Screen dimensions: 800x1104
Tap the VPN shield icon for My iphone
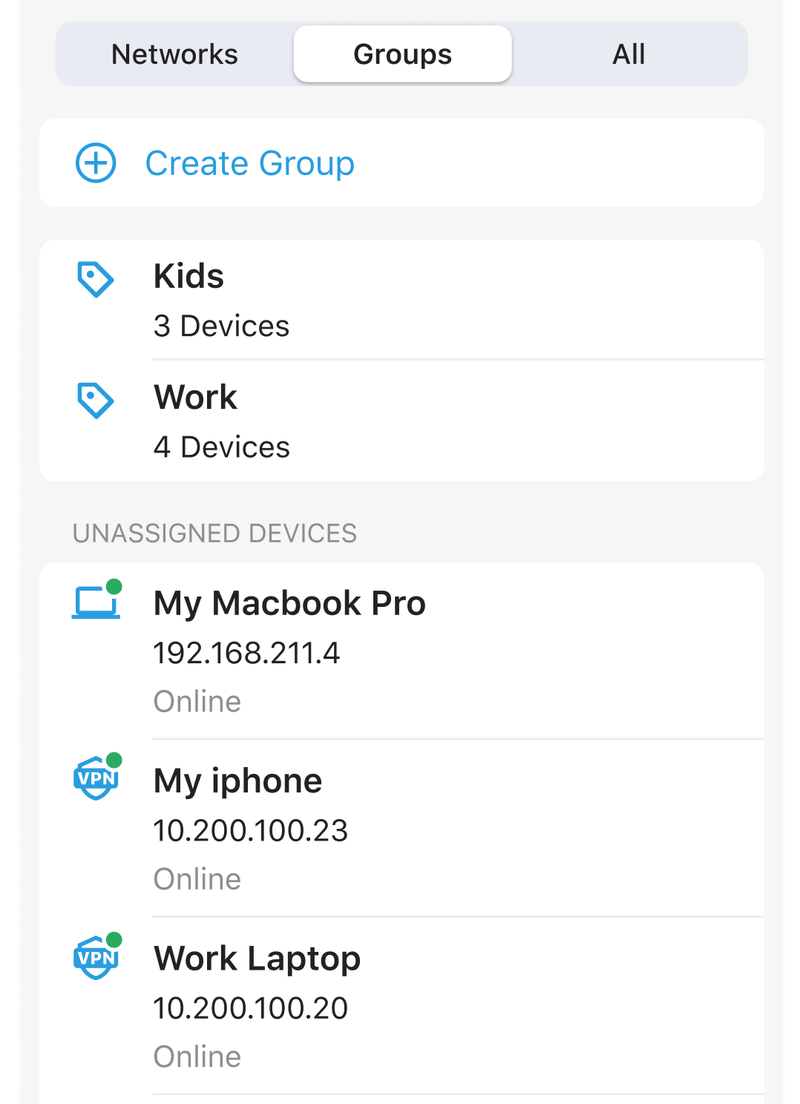coord(96,777)
